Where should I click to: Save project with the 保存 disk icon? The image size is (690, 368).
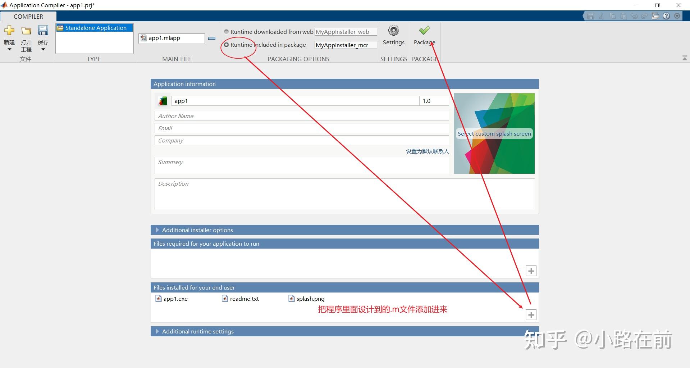click(x=43, y=31)
